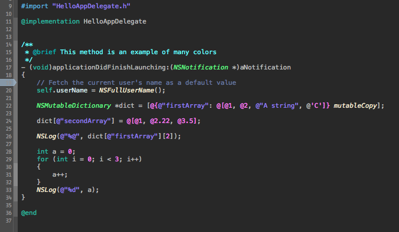Viewport: 399px width, 232px height.
Task: Click line number 33 in the gutter
Action: (9, 190)
